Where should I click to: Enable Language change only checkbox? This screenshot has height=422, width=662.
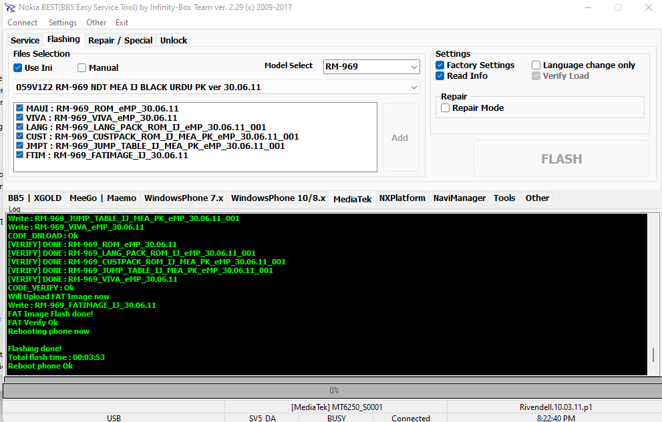(x=536, y=65)
